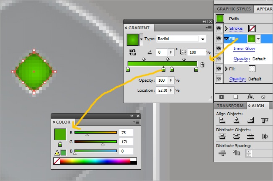Switch to the Transform tab
Image resolution: width=273 pixels, height=181 pixels.
(x=230, y=106)
